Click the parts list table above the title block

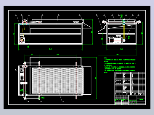coord(130,84)
